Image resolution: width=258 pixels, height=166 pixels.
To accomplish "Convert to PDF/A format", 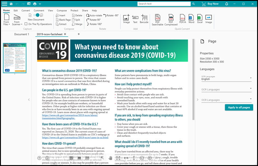I will tap(183, 19).
